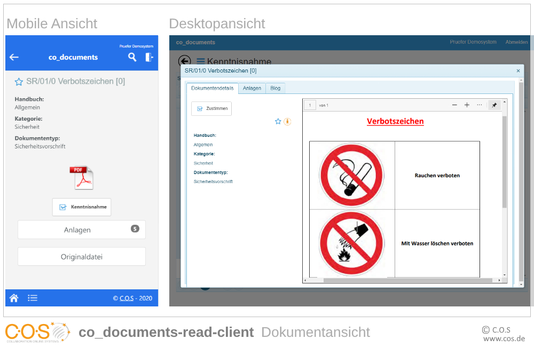Pin the PDF viewer toolbar
The image size is (534, 347).
tap(494, 105)
